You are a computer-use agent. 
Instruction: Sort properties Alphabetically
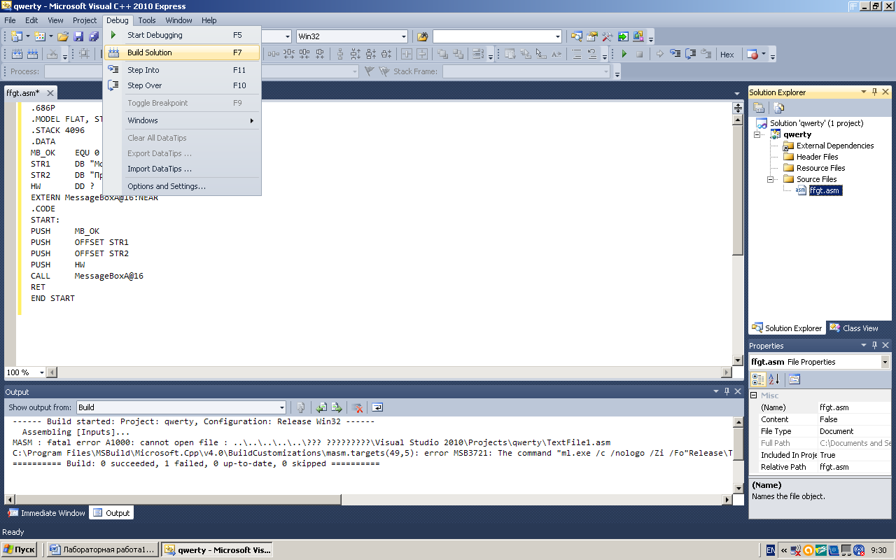(x=774, y=379)
